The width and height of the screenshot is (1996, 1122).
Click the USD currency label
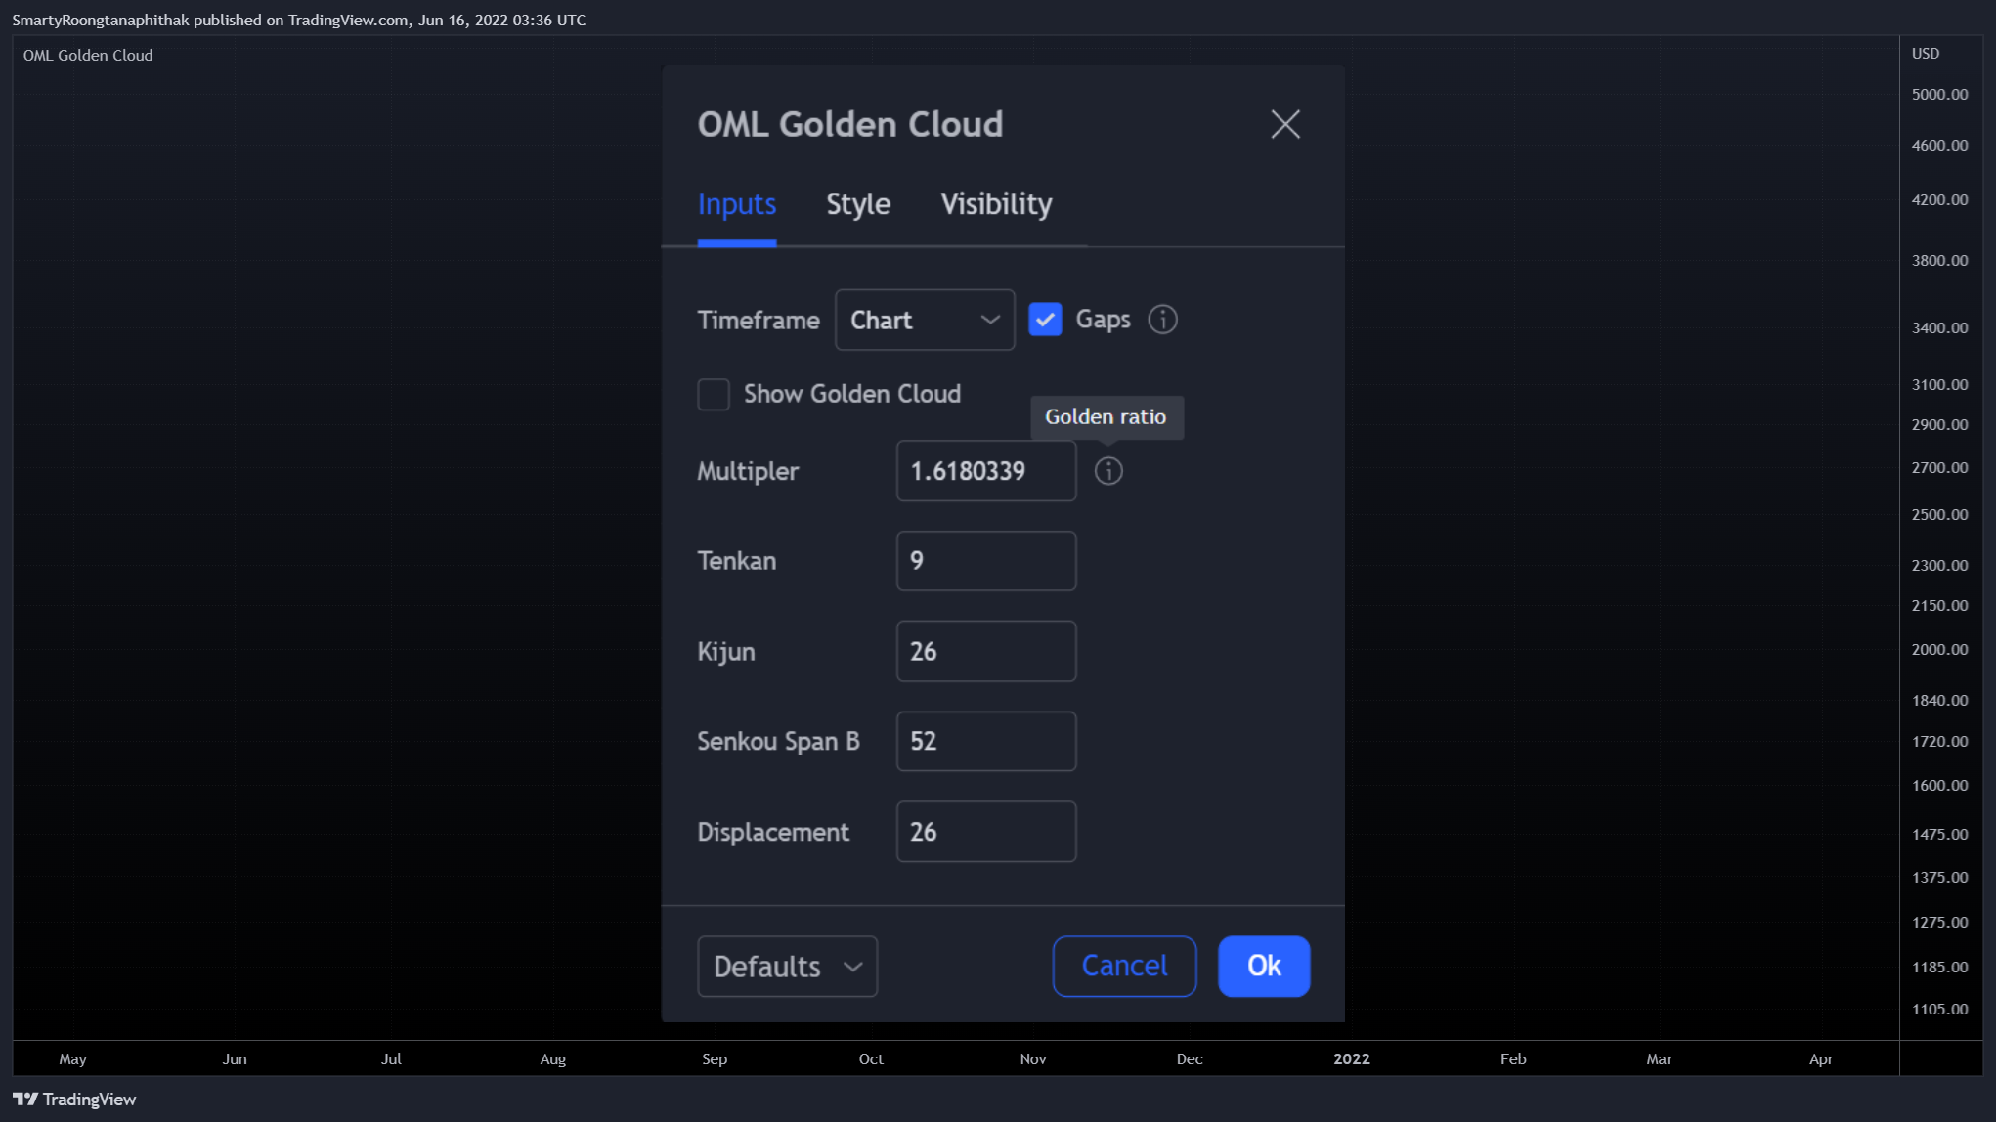1926,54
